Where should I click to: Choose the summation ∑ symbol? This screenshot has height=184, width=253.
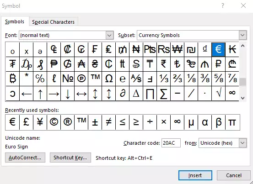point(163,93)
